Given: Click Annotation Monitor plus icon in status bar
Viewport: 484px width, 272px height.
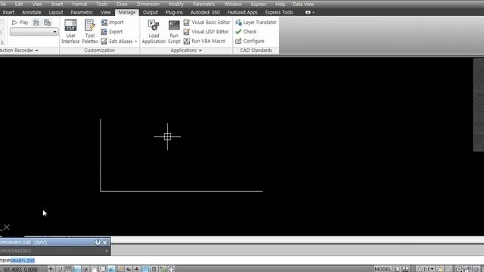Looking at the screenshot, I should (x=171, y=269).
